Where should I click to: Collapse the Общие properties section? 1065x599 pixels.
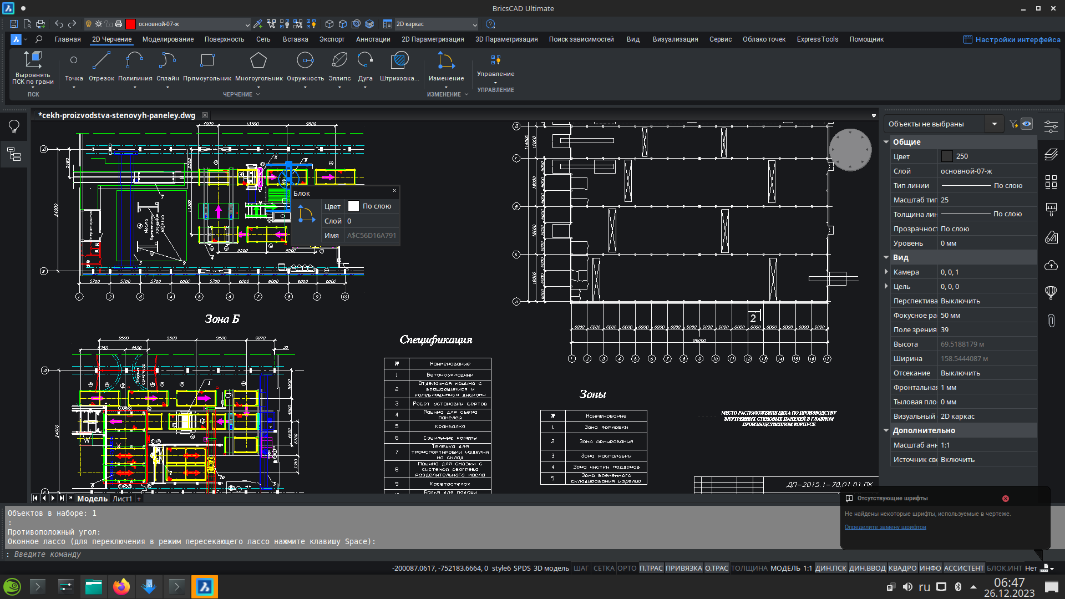(x=886, y=142)
